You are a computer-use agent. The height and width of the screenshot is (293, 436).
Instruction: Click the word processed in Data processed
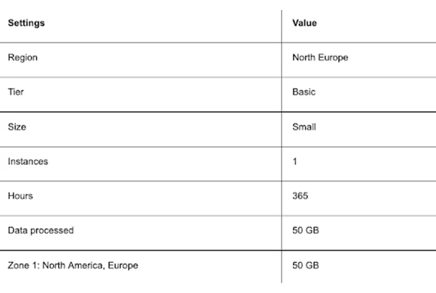tap(52, 231)
